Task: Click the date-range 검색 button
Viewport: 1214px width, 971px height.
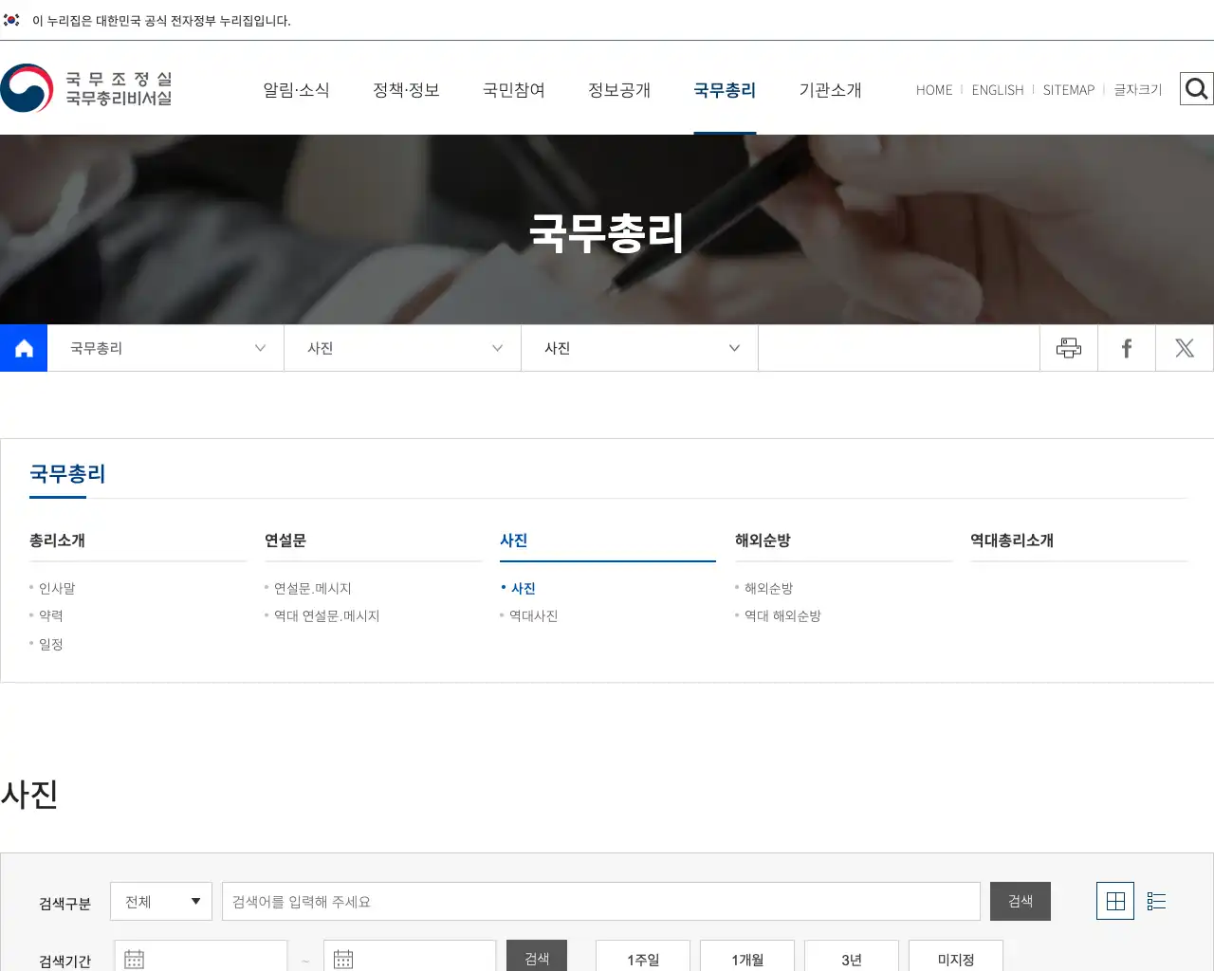Action: click(x=537, y=956)
